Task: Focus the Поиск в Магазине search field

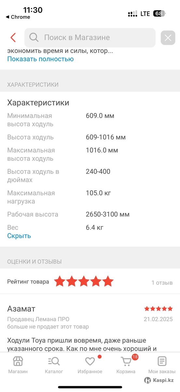Action: [x=90, y=38]
